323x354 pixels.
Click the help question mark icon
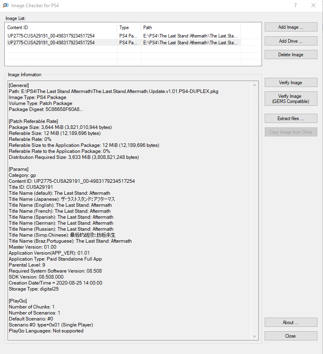click(x=295, y=6)
